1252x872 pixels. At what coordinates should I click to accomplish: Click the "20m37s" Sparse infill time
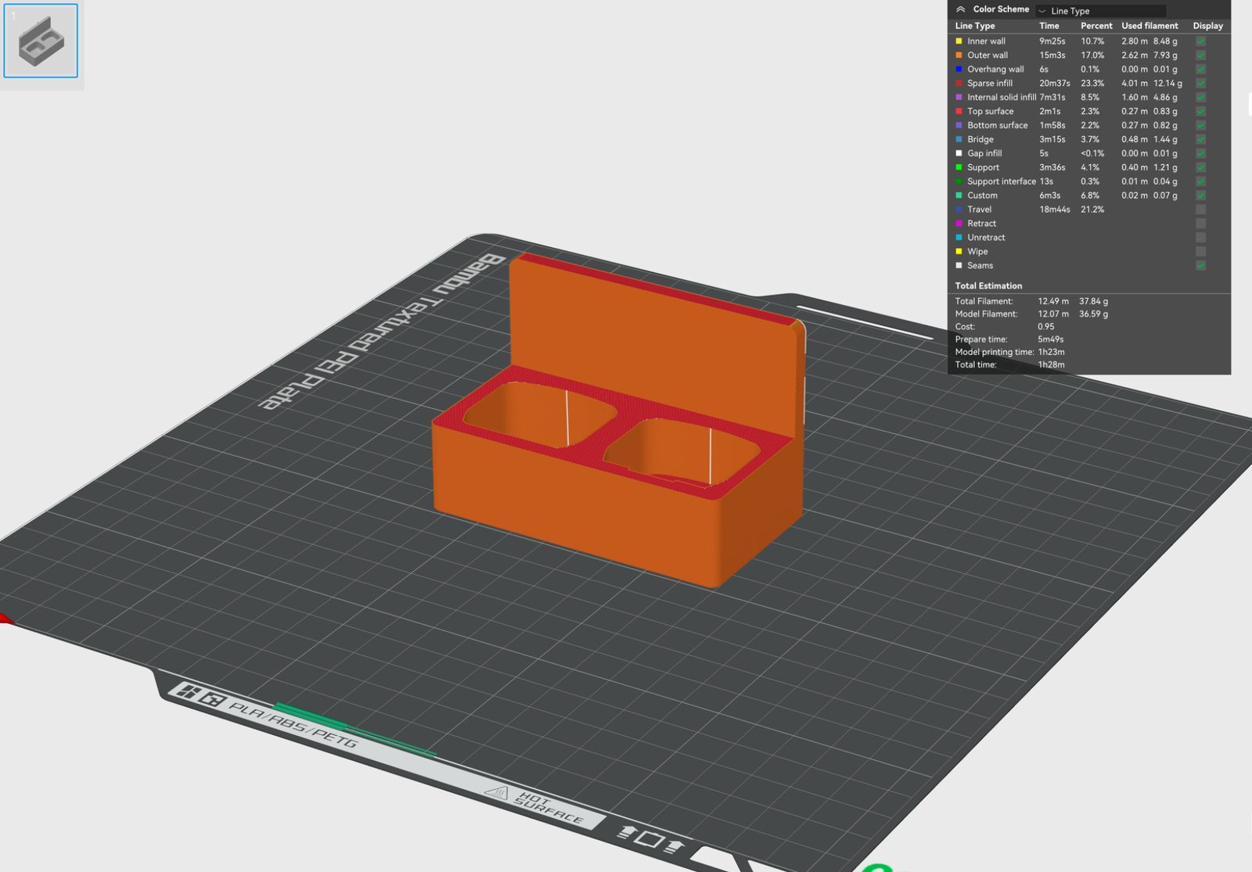click(x=1055, y=84)
